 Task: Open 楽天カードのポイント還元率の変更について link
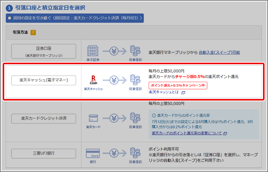(187, 133)
